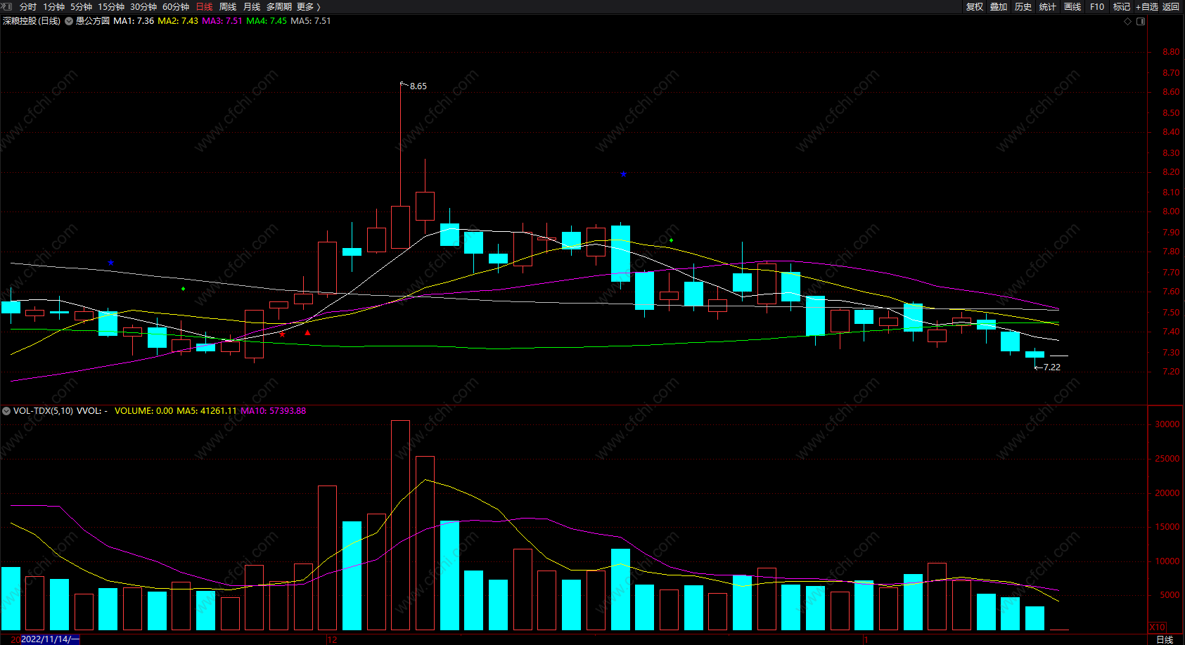Select the 60分钟 period tab
This screenshot has width=1185, height=645.
tap(176, 7)
